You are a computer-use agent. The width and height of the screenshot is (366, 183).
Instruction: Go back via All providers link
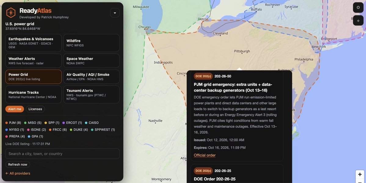(18, 173)
